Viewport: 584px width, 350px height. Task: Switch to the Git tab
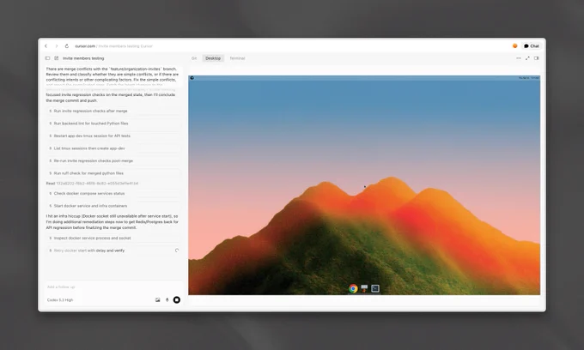click(x=194, y=58)
